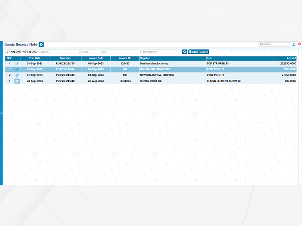Image resolution: width=302 pixels, height=226 pixels.
Task: Click the Search Menu box
Action: click(x=274, y=44)
